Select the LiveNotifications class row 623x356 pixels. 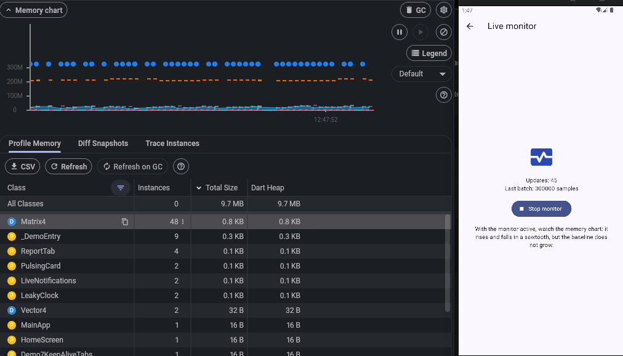pos(222,280)
